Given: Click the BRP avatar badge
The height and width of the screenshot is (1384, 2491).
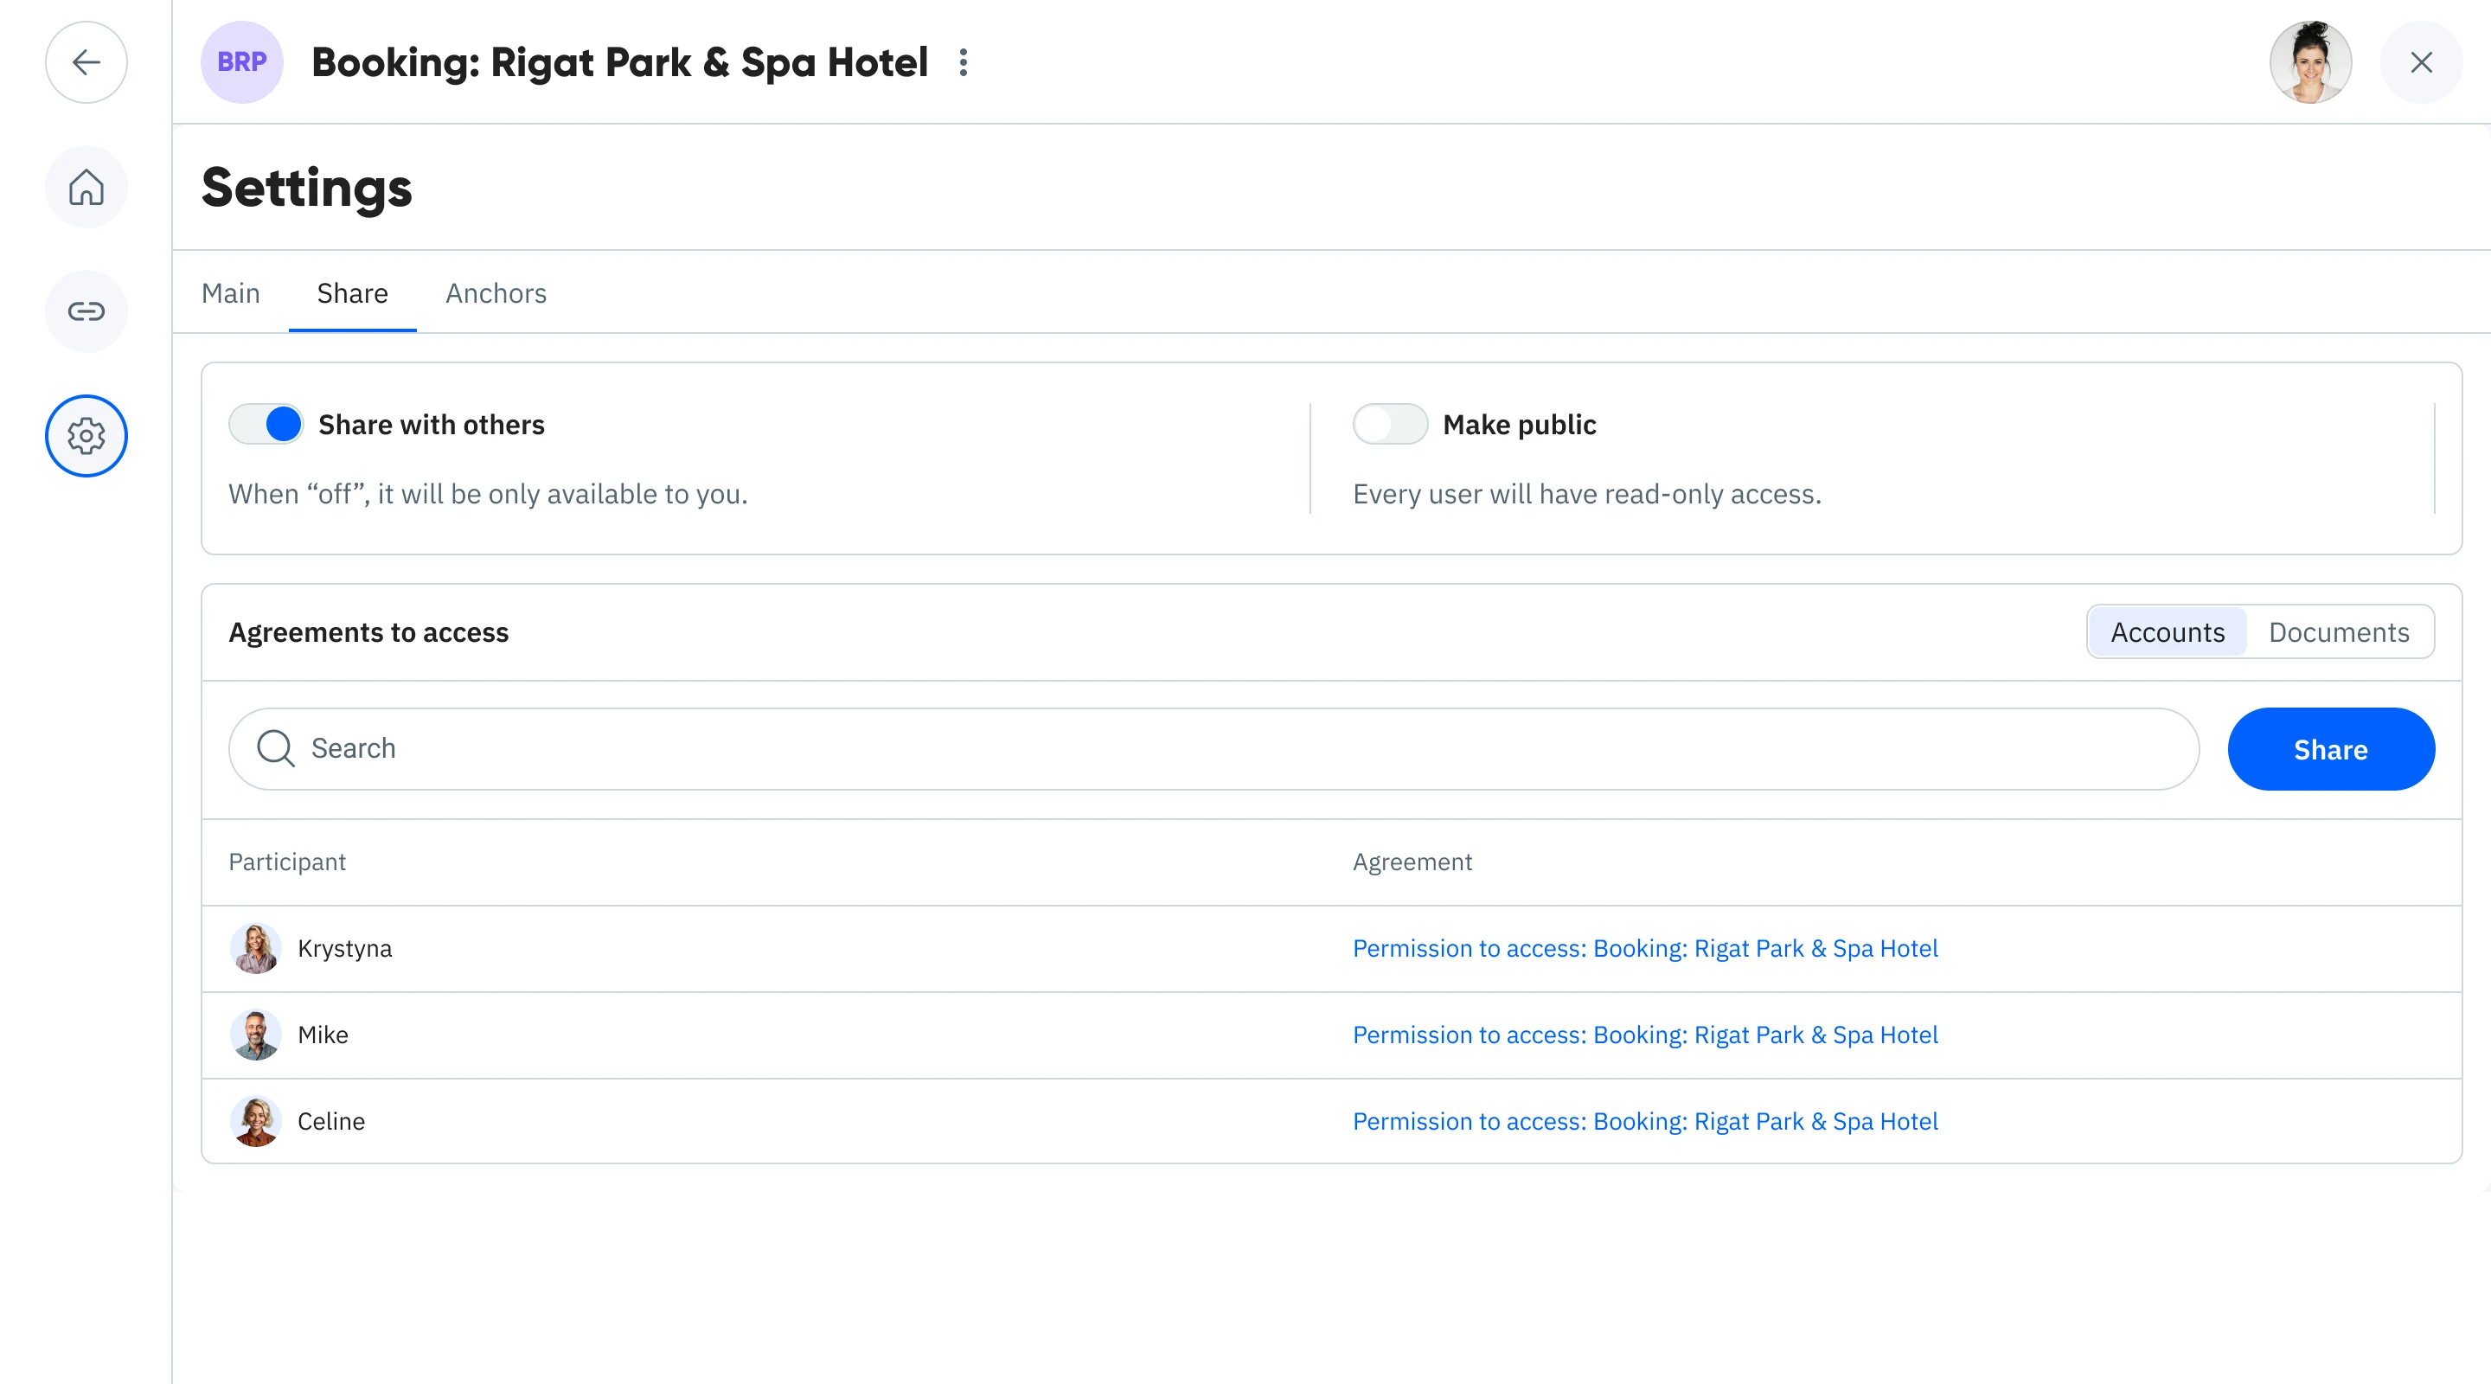Looking at the screenshot, I should pos(242,63).
